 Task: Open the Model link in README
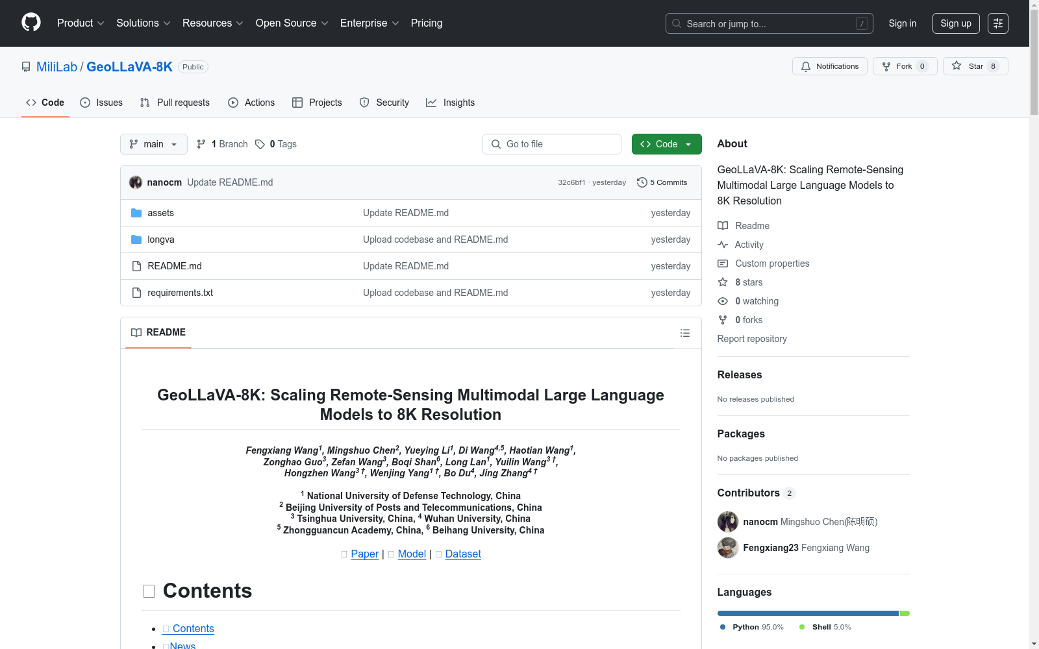coord(412,554)
